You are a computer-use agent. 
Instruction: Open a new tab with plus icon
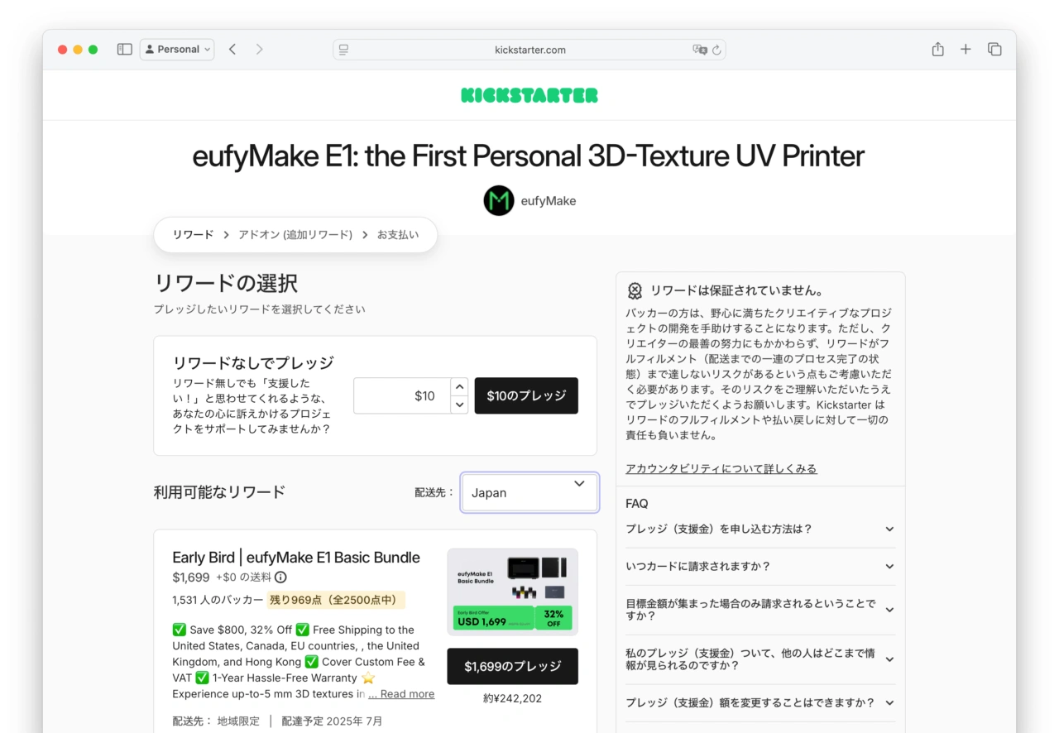tap(966, 50)
